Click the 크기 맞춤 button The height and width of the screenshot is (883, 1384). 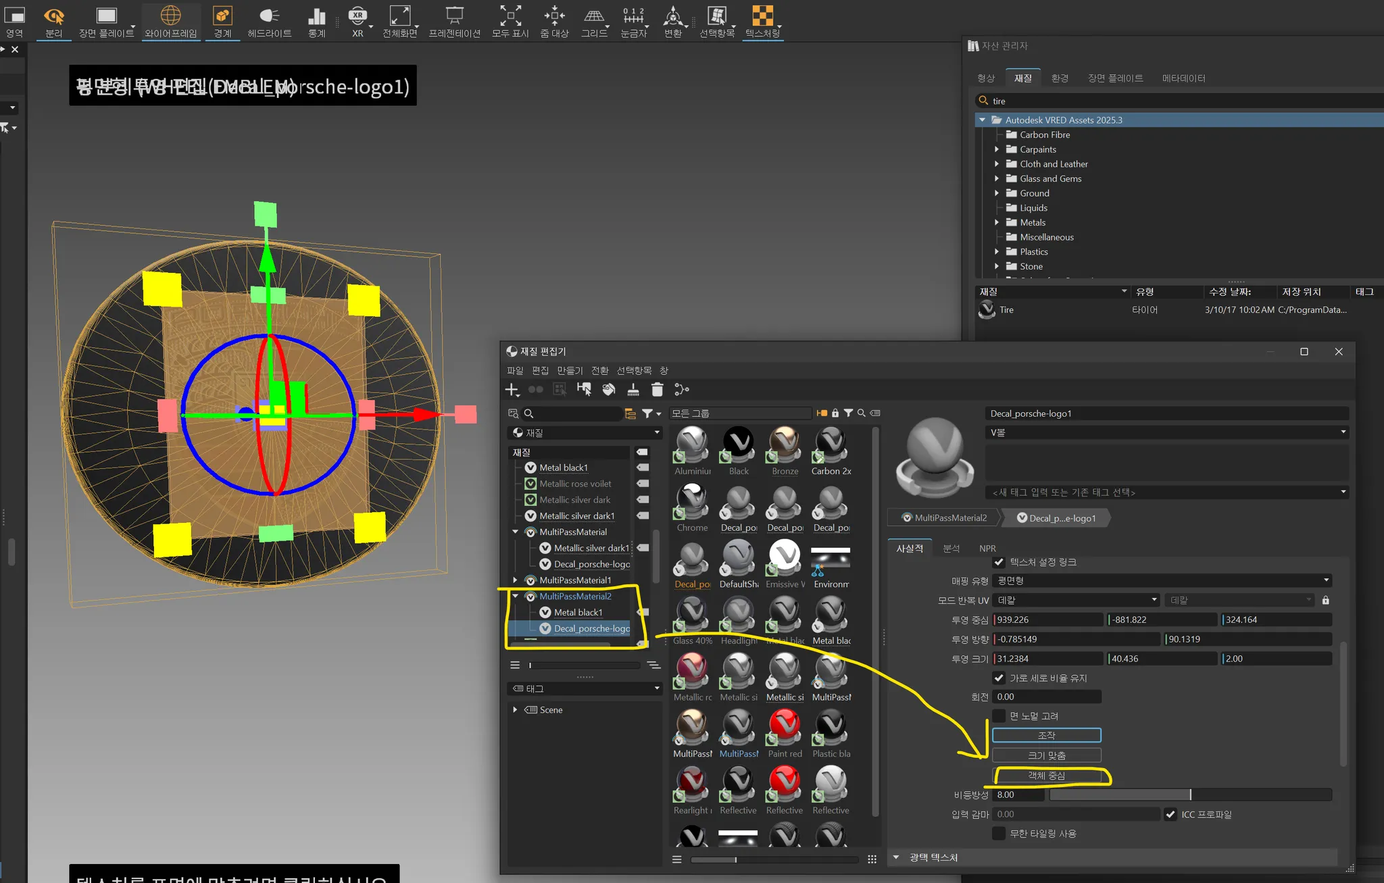1046,755
